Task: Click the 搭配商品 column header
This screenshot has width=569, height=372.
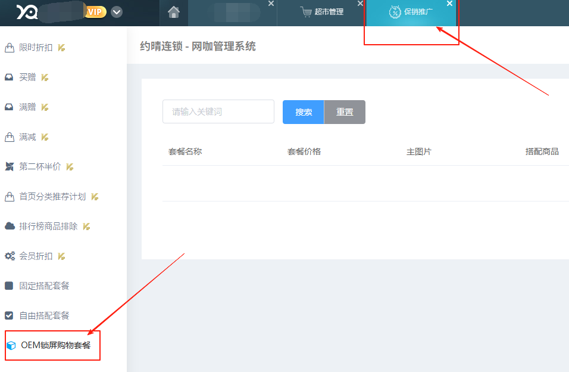Action: [x=542, y=151]
